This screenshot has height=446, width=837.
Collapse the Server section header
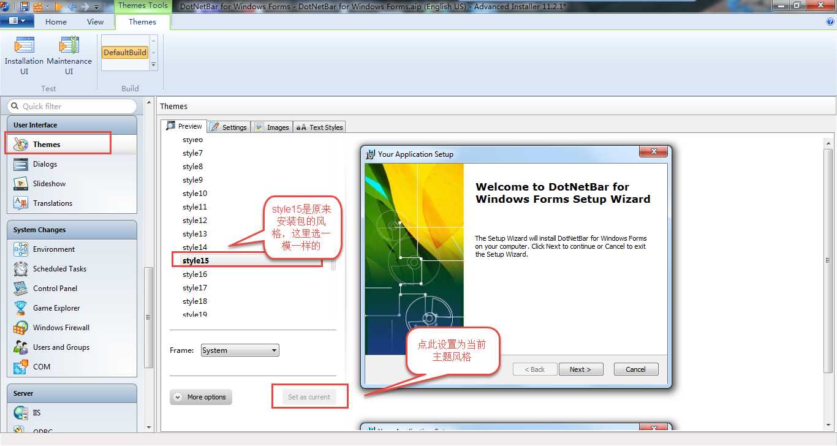[x=72, y=393]
